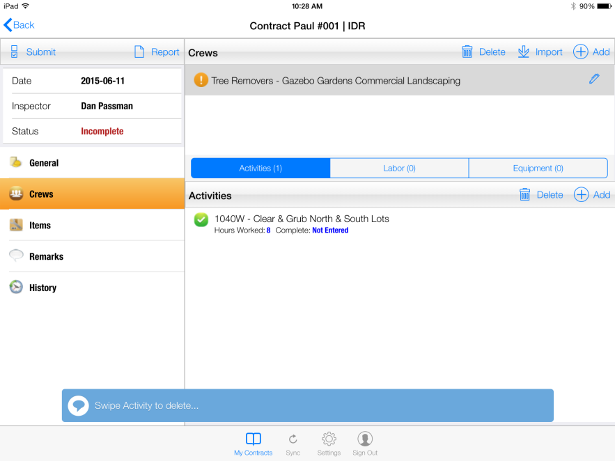The height and width of the screenshot is (461, 615).
Task: Tap the Sign Out profile icon
Action: (364, 439)
